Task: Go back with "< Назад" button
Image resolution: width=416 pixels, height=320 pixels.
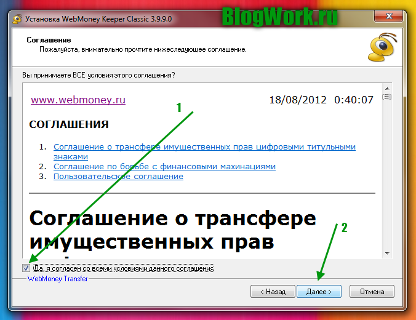Action: click(273, 292)
